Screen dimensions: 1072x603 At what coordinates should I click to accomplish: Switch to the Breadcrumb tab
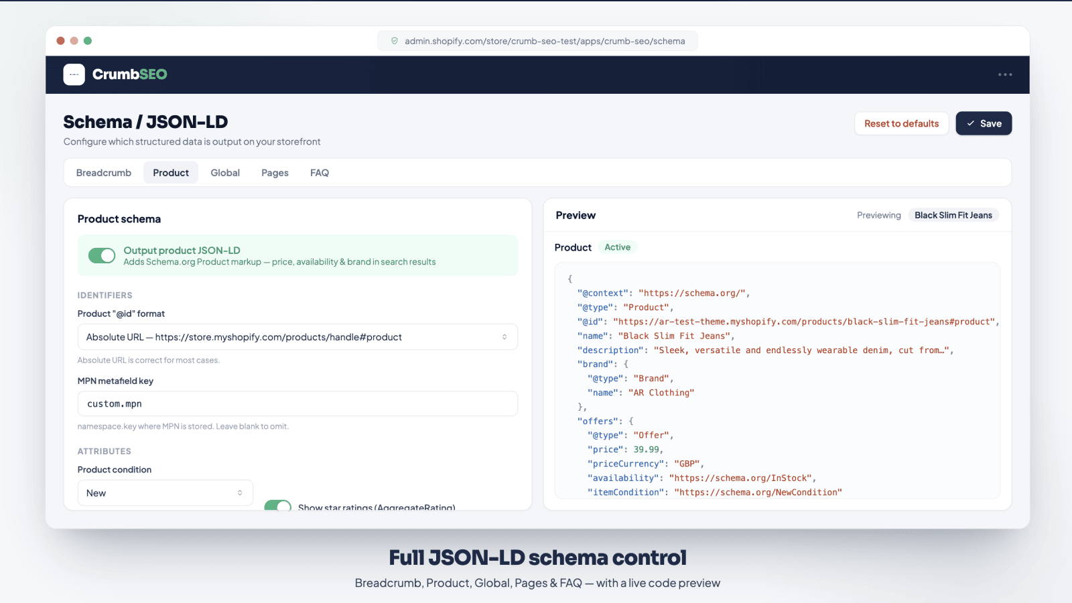(104, 173)
